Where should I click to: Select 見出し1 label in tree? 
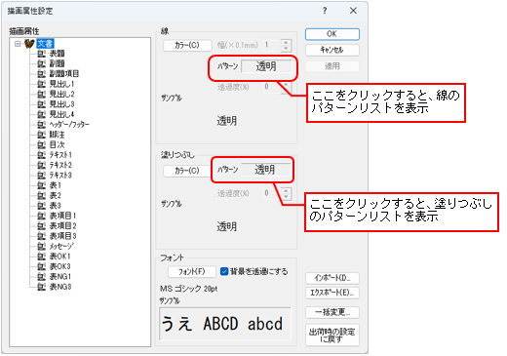61,84
